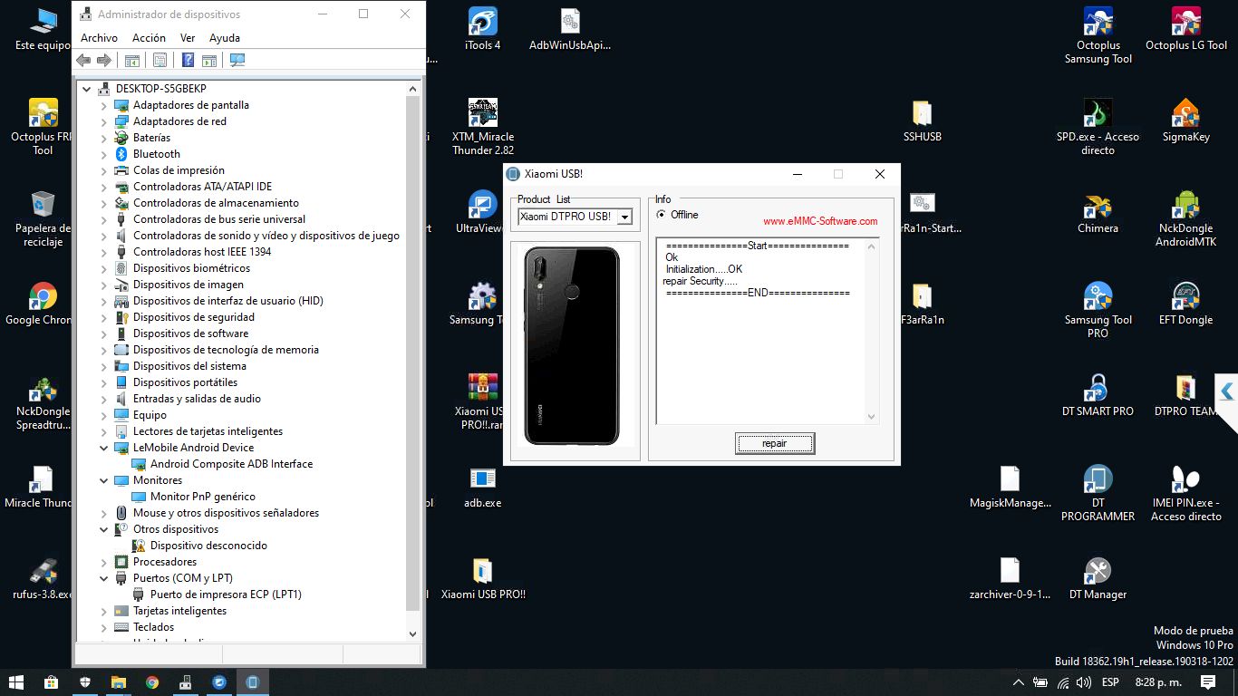Screen dimensions: 1238x696
Task: Select Dispositivos biométricos row
Action: pyautogui.click(x=191, y=268)
